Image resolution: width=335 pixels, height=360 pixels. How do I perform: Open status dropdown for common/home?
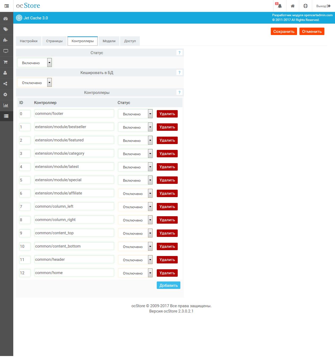coord(135,273)
